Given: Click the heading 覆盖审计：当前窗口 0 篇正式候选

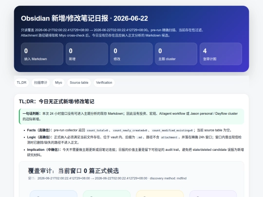Looking at the screenshot, I should [x=73, y=171].
